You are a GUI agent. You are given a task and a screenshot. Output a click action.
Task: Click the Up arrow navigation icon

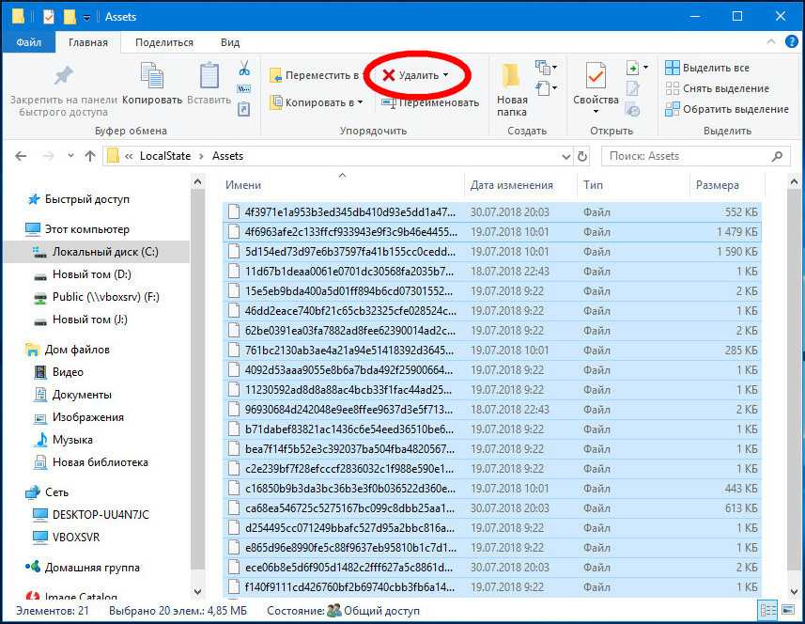click(x=89, y=156)
